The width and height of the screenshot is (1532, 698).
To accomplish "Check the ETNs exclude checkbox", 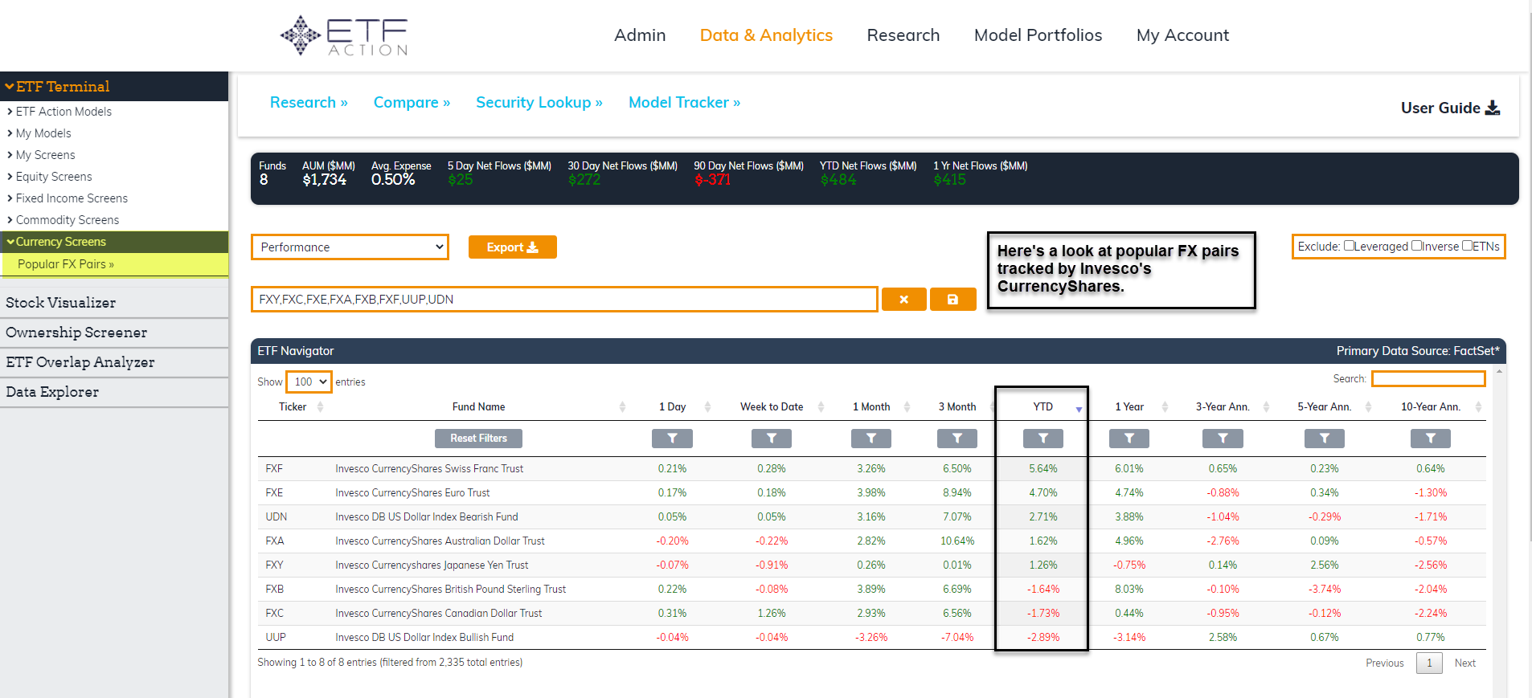I will click(x=1467, y=246).
